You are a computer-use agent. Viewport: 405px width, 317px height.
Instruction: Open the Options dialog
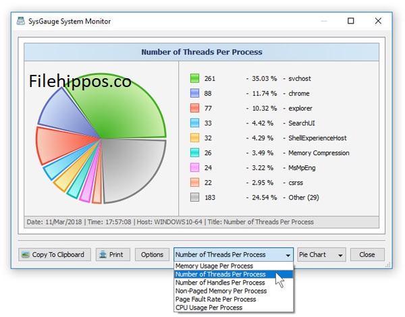152,255
